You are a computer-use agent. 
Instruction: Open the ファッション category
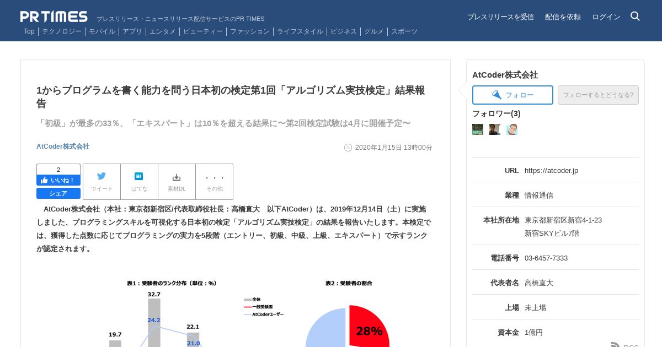(250, 31)
